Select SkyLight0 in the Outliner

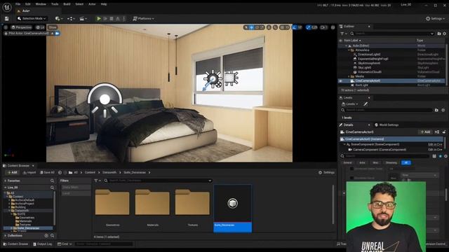click(x=365, y=68)
